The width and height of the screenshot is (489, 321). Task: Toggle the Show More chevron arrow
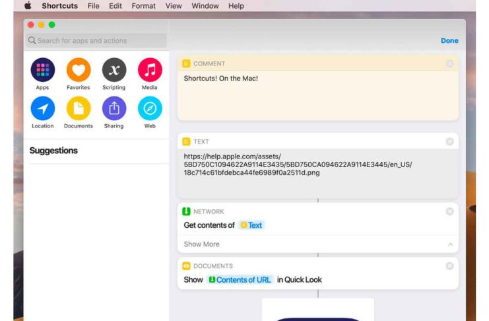450,244
